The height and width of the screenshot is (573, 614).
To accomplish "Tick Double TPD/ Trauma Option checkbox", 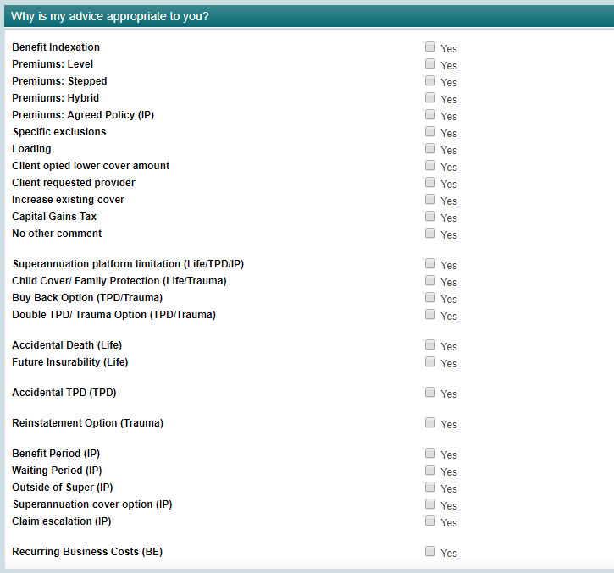I will tap(430, 314).
